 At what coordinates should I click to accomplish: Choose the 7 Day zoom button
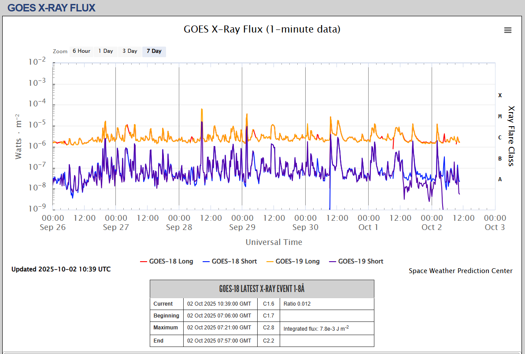(154, 51)
